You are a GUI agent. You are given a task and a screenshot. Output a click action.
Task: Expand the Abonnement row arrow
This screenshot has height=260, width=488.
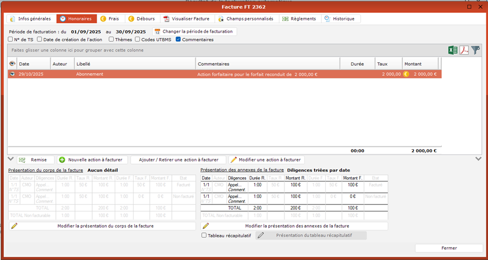12,74
